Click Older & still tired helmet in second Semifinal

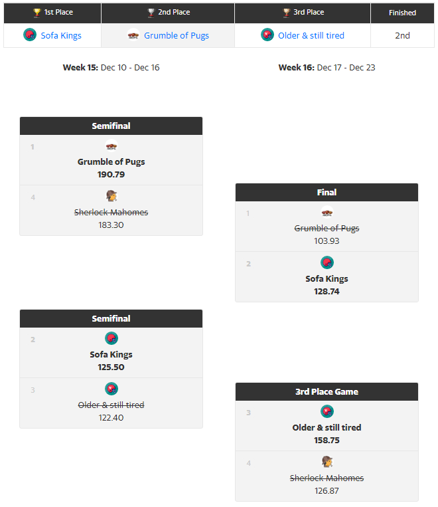(111, 389)
